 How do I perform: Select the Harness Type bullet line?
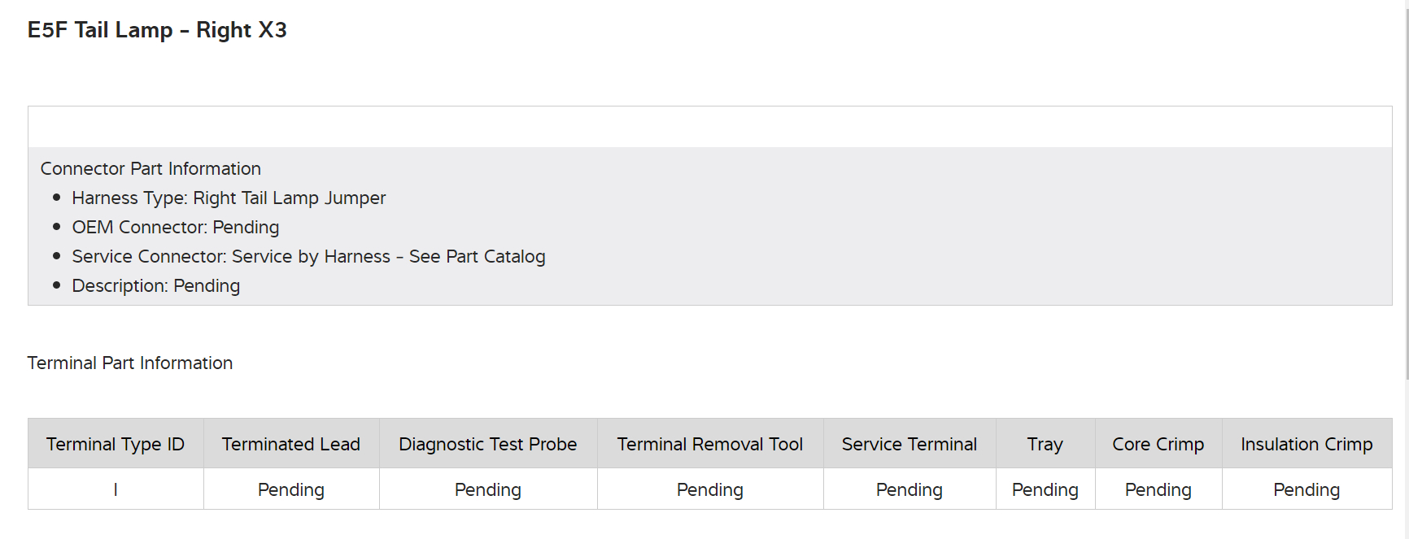[x=229, y=198]
